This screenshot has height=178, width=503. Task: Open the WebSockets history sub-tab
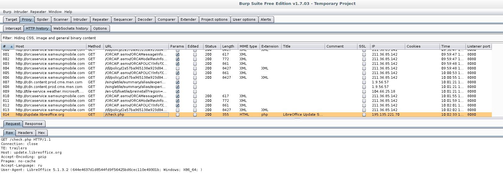(71, 28)
